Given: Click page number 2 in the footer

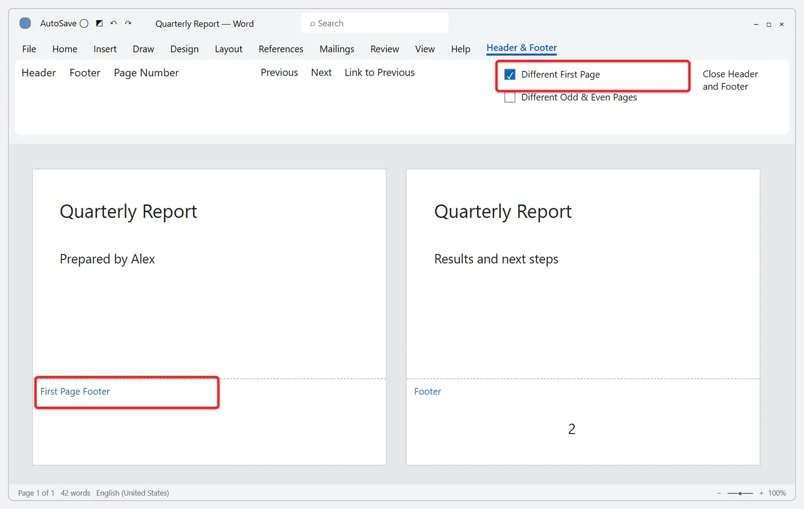Looking at the screenshot, I should pos(572,429).
